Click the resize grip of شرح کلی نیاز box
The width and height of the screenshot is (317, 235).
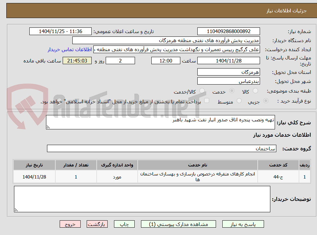pyautogui.click(x=48, y=127)
